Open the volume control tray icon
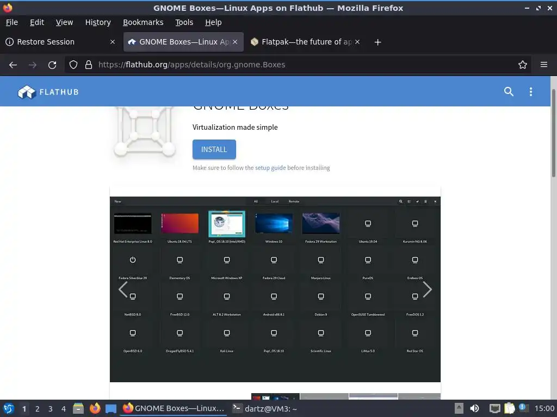 474,408
